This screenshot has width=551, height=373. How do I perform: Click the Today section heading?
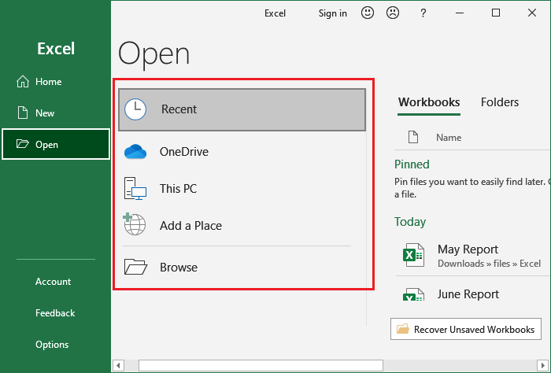(410, 222)
